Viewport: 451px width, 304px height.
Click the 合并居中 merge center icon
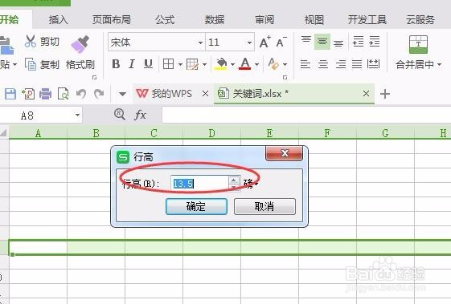pyautogui.click(x=418, y=44)
